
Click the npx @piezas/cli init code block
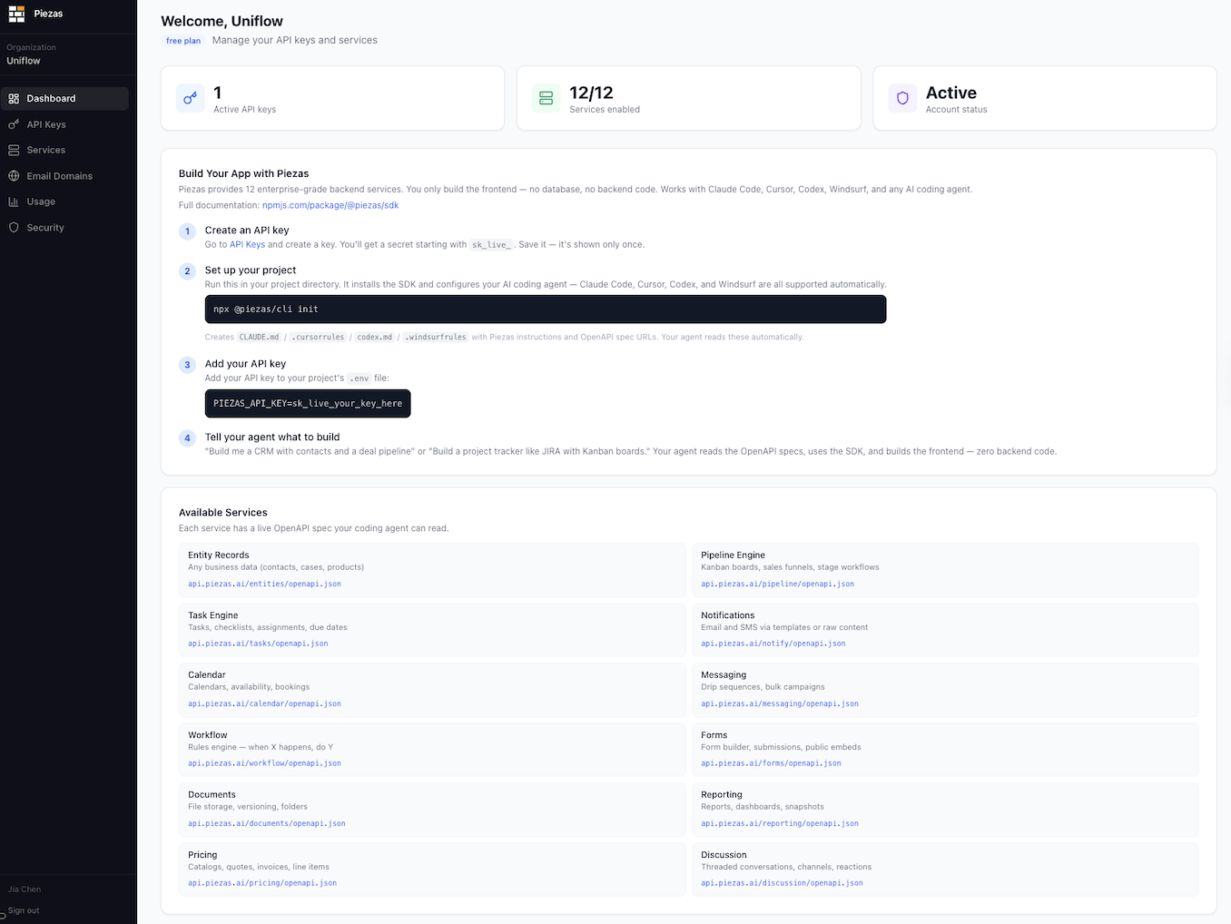[x=546, y=310]
